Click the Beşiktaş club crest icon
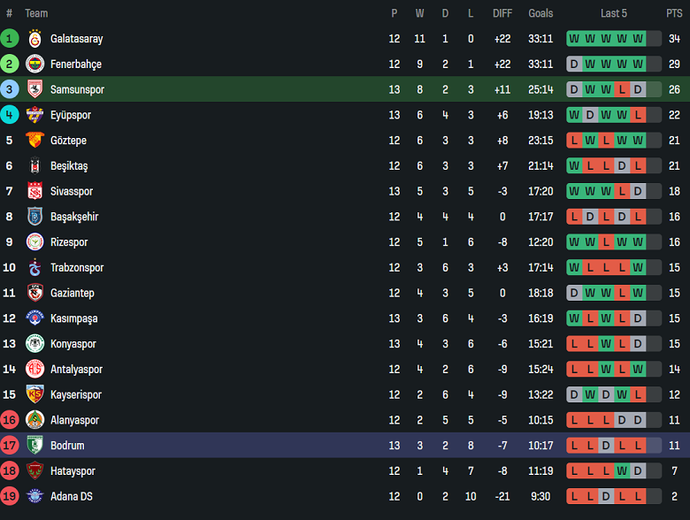This screenshot has width=690, height=520. [x=35, y=165]
